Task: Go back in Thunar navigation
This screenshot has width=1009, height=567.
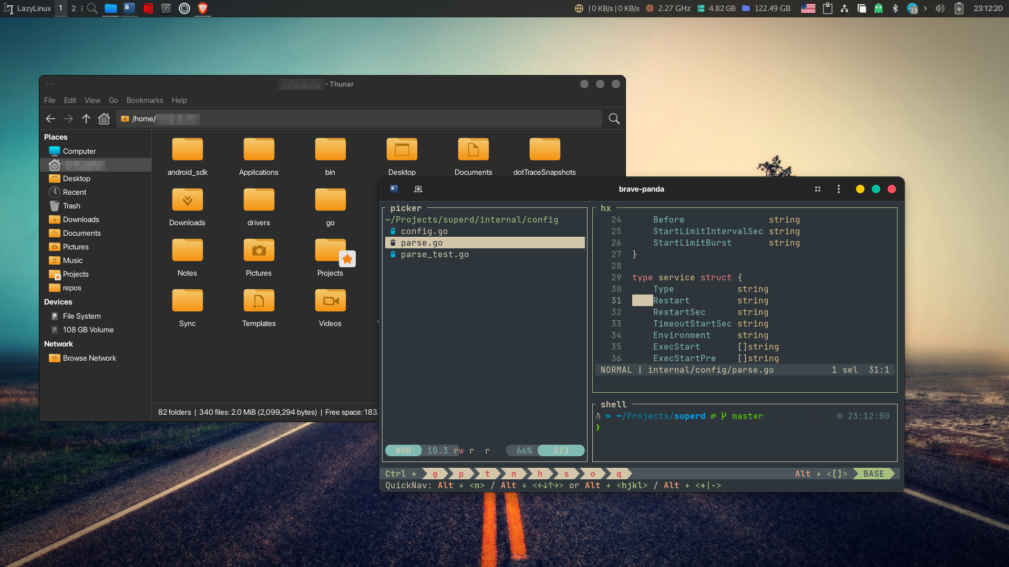Action: [50, 119]
